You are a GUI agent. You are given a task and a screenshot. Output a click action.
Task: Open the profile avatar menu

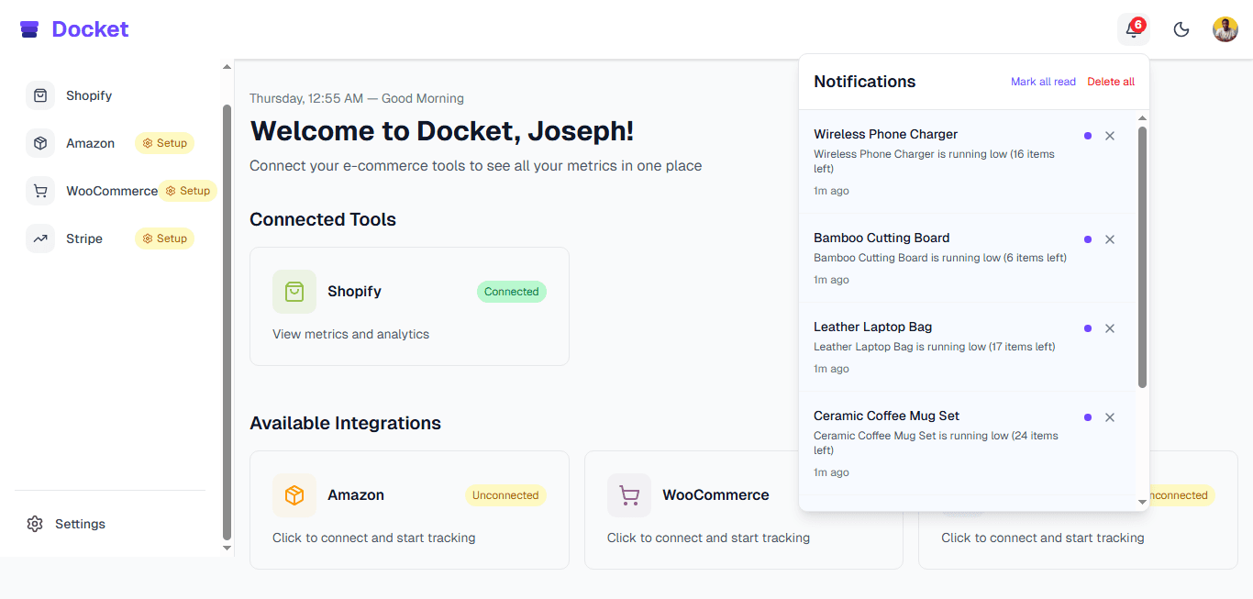coord(1225,28)
